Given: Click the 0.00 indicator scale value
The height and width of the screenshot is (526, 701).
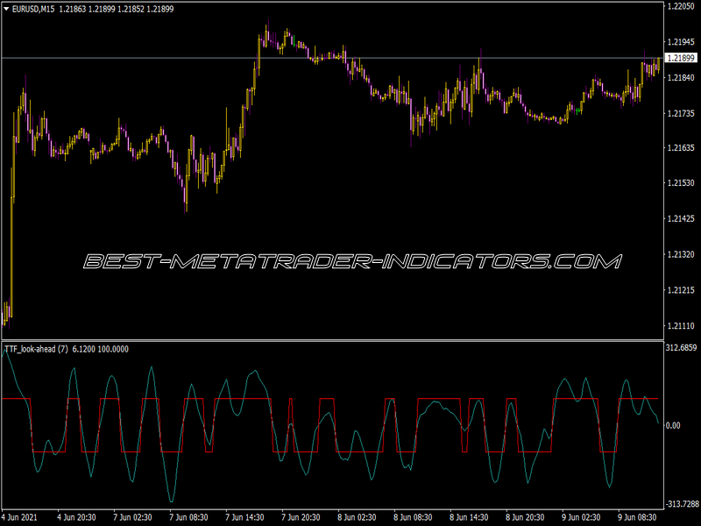Looking at the screenshot, I should 673,425.
